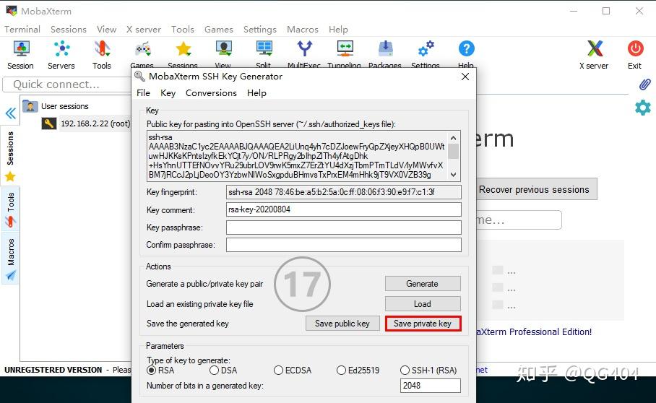The image size is (656, 403).
Task: Click the Tools toolbar icon
Action: [102, 49]
